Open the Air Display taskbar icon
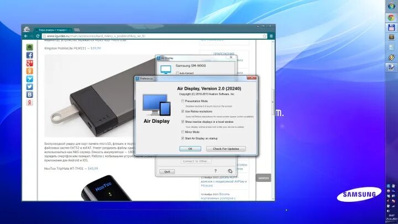The image size is (398, 224). pos(391,67)
